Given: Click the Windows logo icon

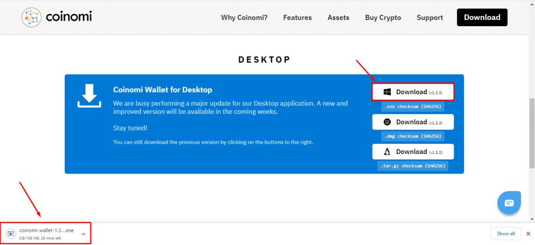Looking at the screenshot, I should point(387,92).
